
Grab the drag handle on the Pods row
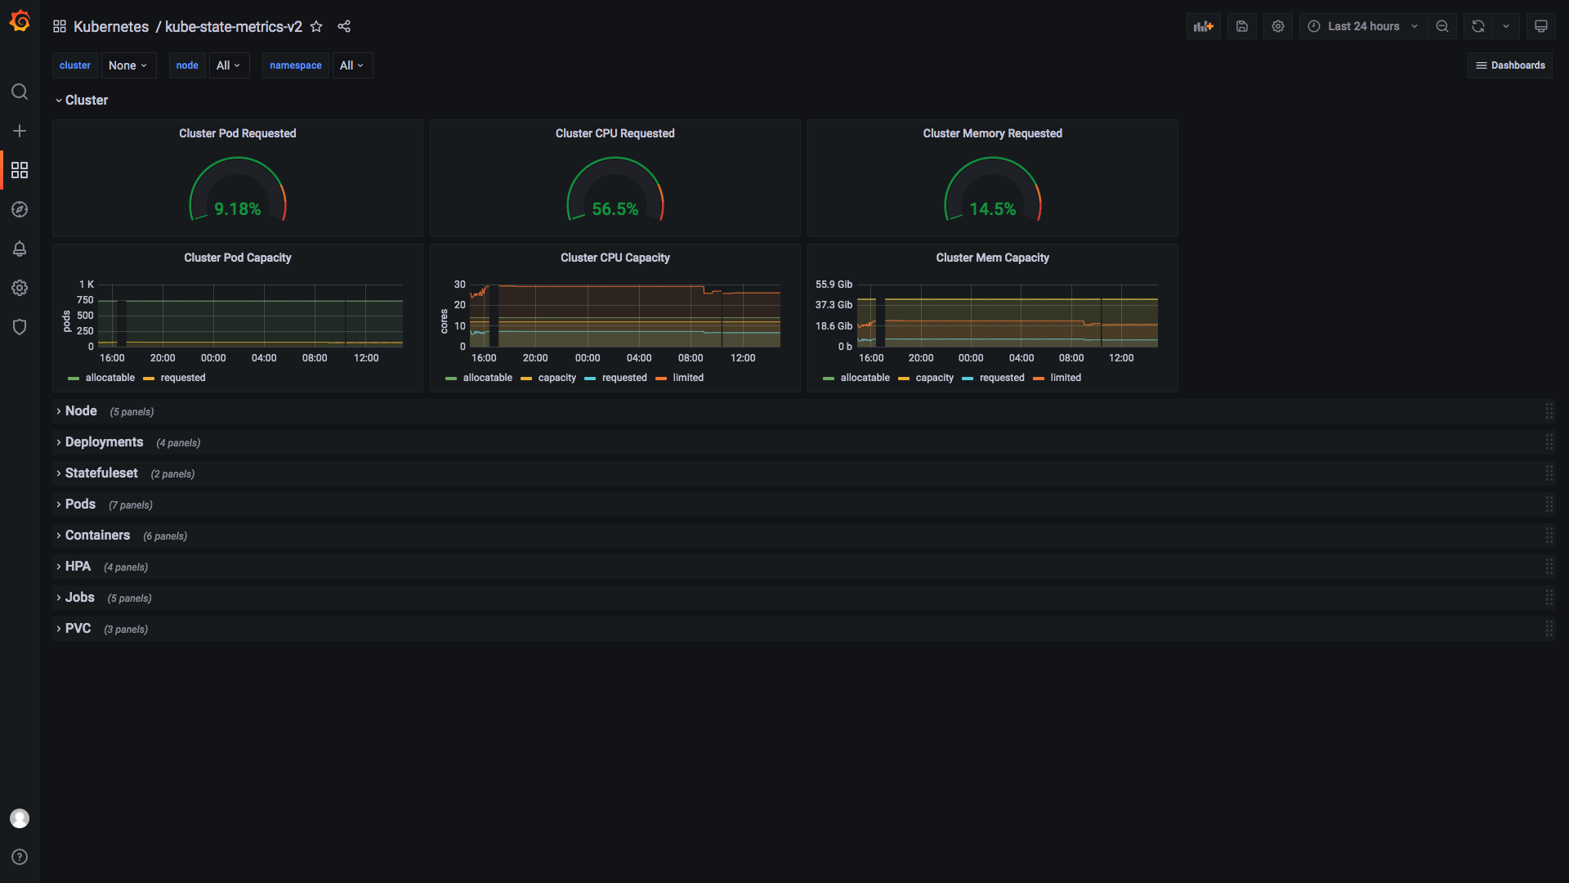1549,504
